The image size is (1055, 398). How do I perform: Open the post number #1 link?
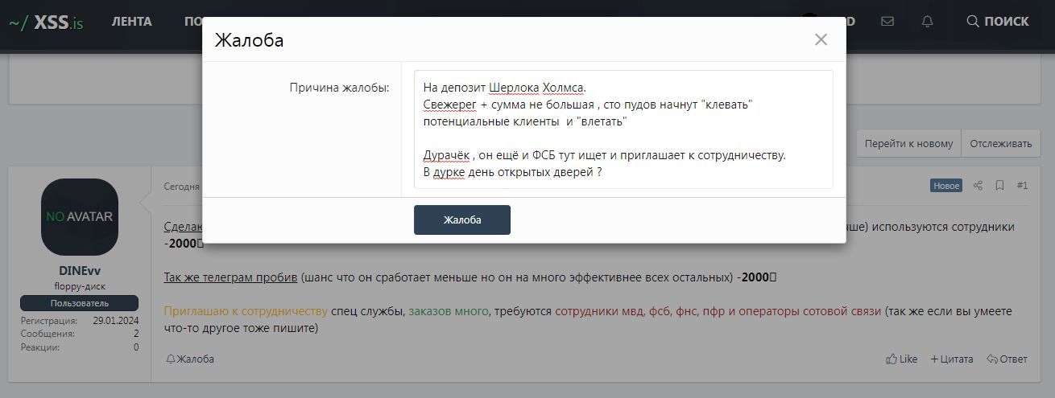tap(1022, 186)
